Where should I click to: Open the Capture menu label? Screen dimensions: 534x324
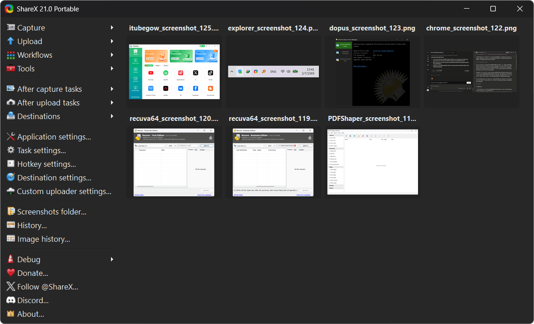(31, 28)
